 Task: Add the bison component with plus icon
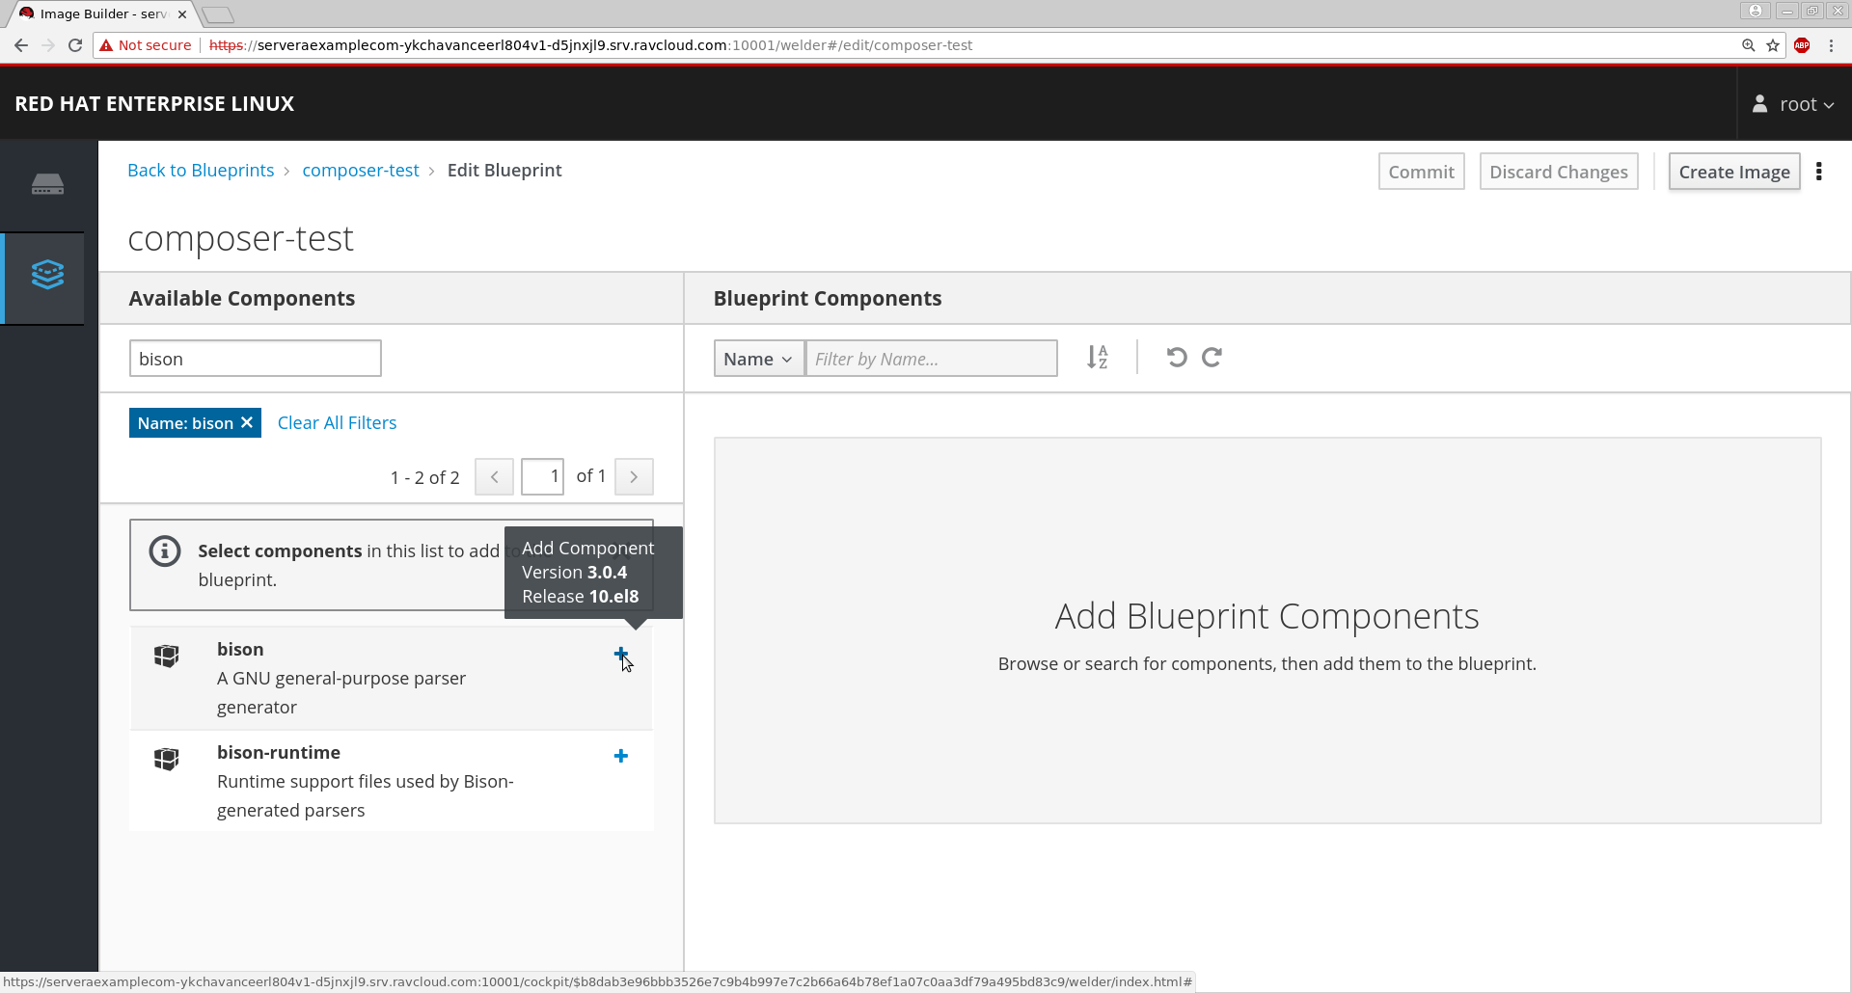(x=621, y=654)
